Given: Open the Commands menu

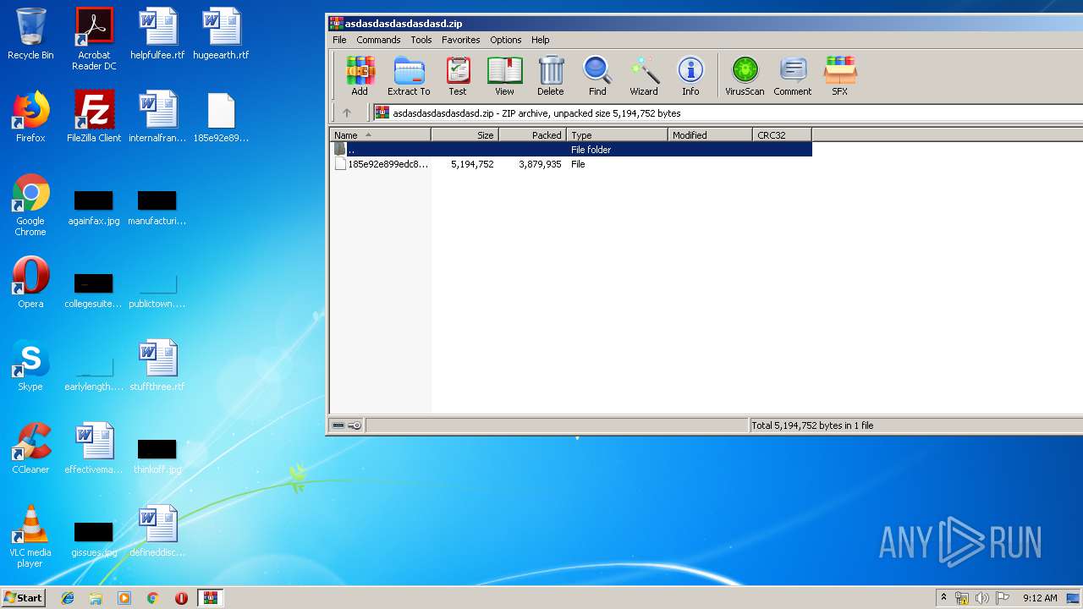Looking at the screenshot, I should coord(378,40).
